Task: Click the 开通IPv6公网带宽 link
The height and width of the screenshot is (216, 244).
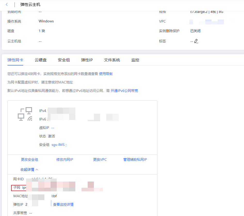Action: pyautogui.click(x=124, y=91)
